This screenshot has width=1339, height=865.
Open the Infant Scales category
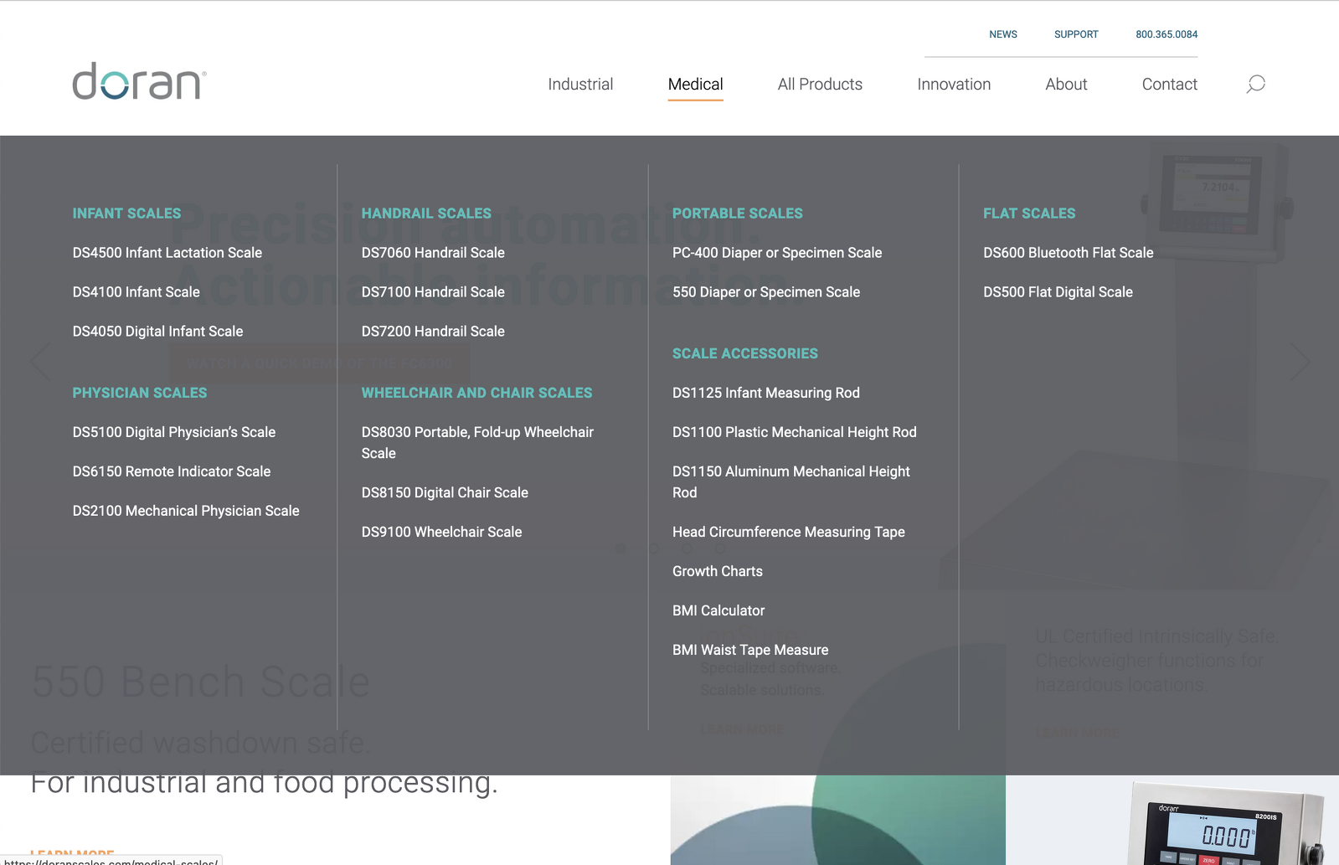click(x=126, y=214)
